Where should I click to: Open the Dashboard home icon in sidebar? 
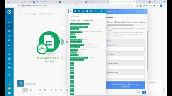click(x=9, y=22)
